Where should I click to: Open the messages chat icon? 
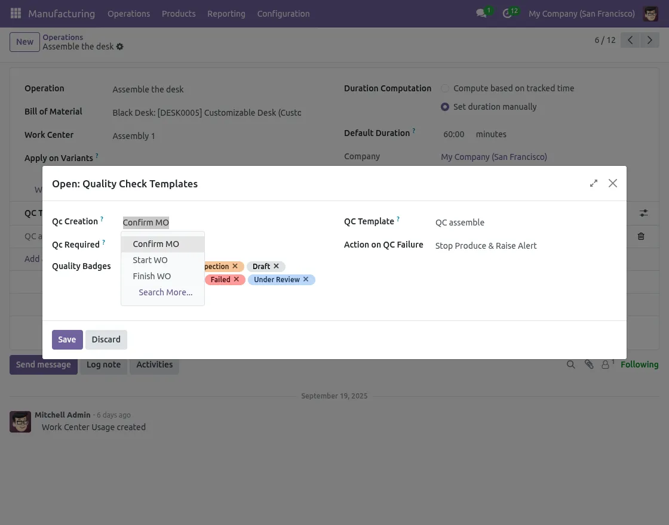point(481,13)
